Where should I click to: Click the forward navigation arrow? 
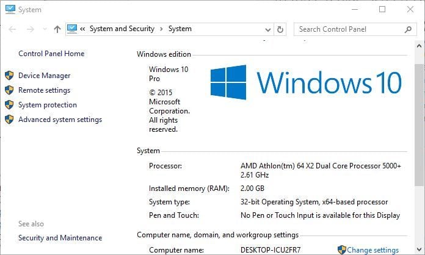(31, 29)
